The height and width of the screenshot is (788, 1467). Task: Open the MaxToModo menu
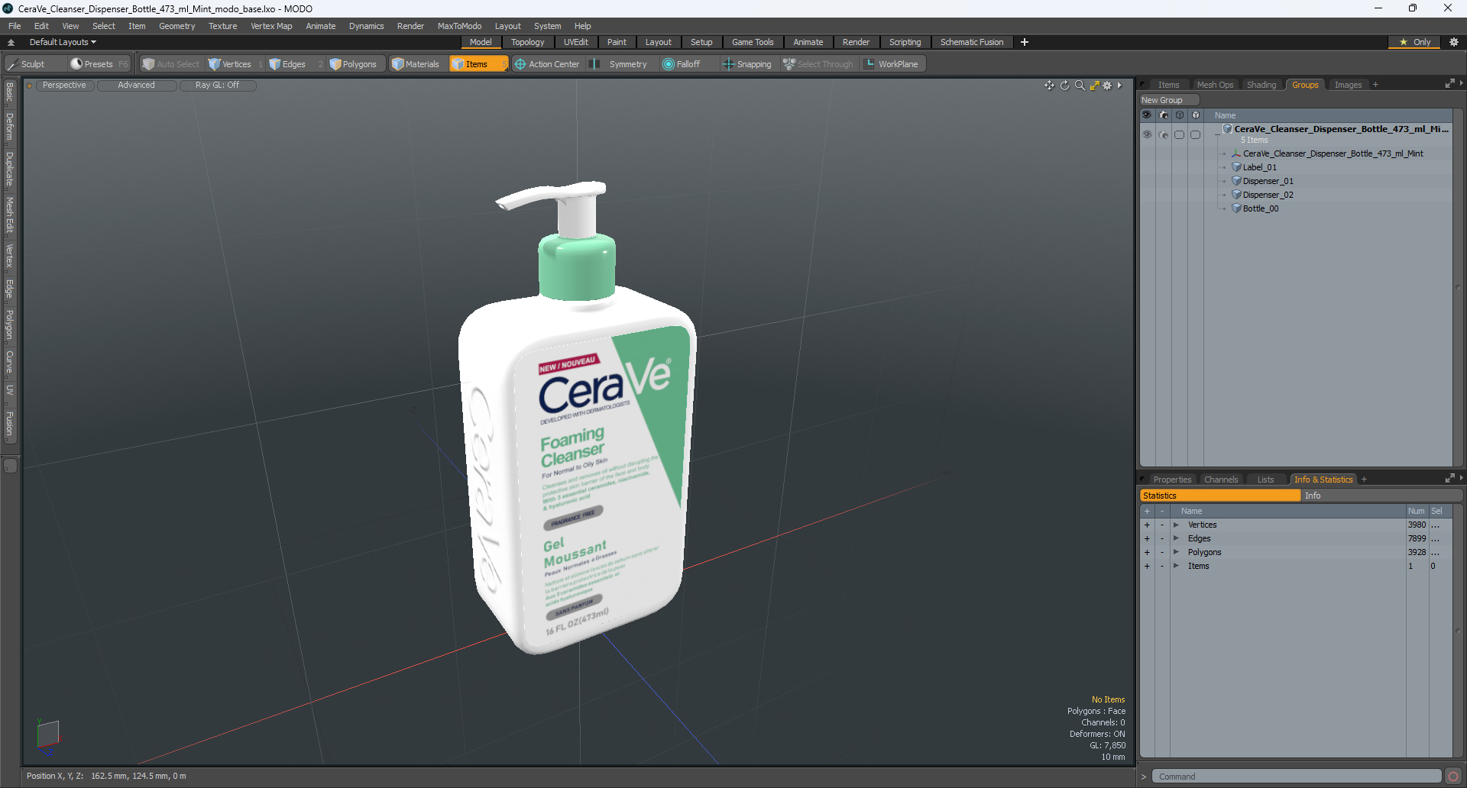click(x=459, y=26)
